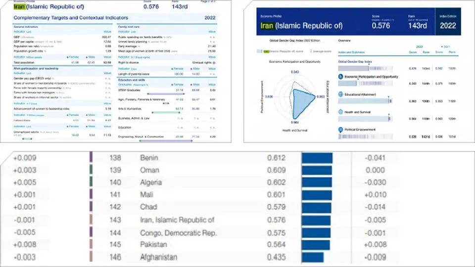Click the 2022 year next to the Complementary Targets heading

(210, 18)
